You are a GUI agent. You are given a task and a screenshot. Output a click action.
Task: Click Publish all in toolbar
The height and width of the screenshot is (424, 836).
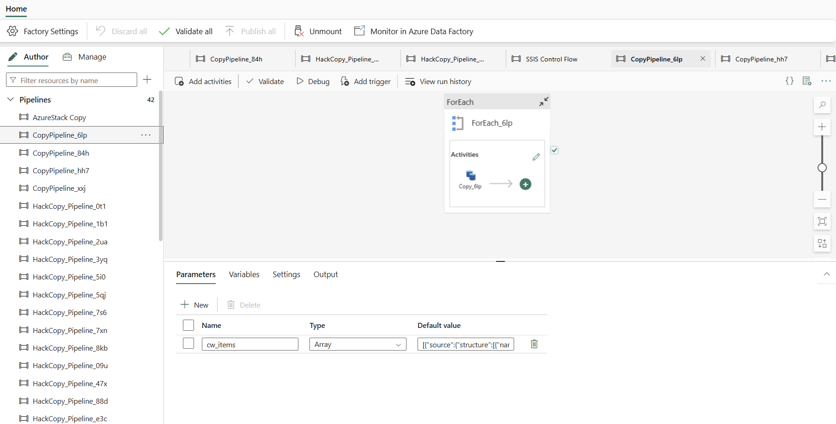pos(250,31)
